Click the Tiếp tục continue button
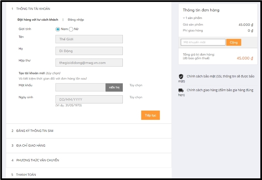 [x=150, y=115]
